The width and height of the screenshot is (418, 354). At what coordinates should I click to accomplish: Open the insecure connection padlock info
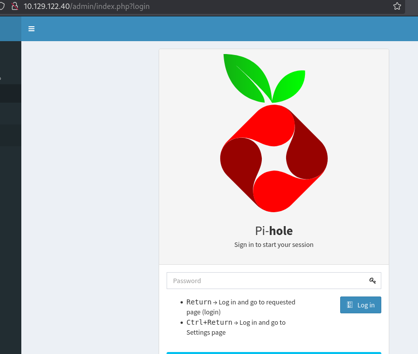pos(15,6)
